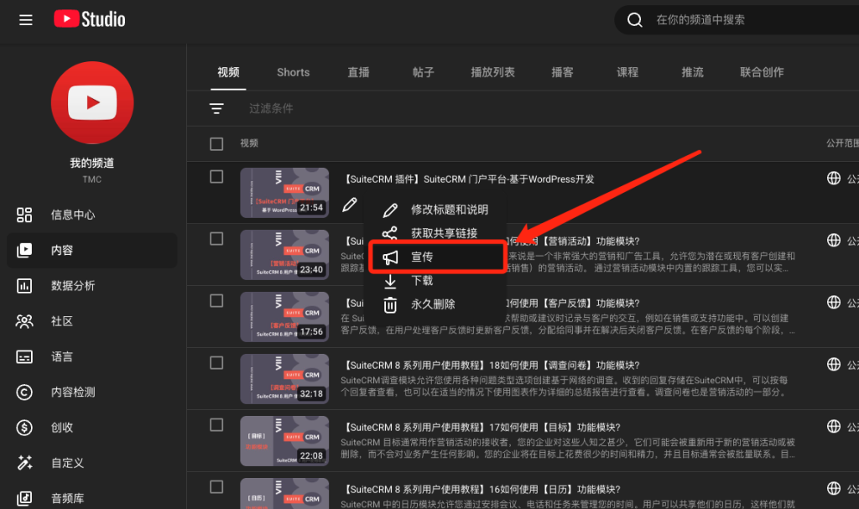Click the filter funnel icon

click(x=216, y=107)
